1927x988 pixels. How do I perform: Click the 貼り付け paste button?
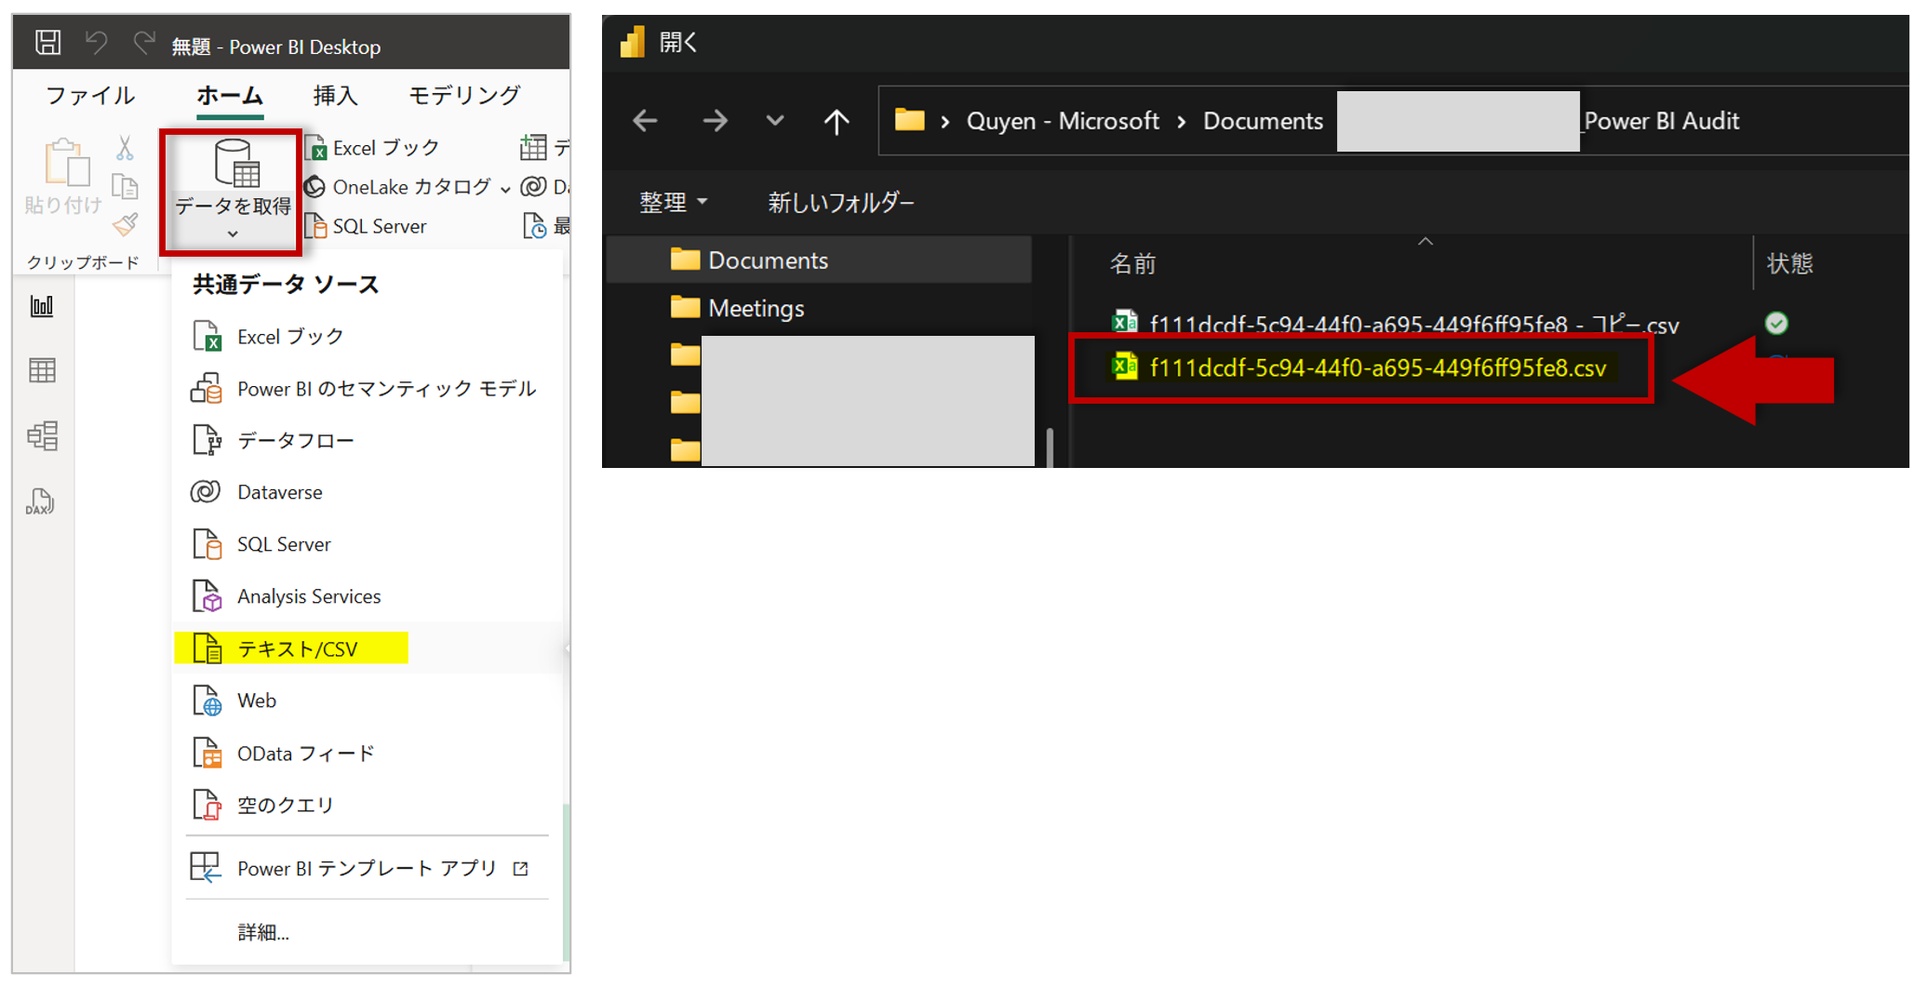64,178
